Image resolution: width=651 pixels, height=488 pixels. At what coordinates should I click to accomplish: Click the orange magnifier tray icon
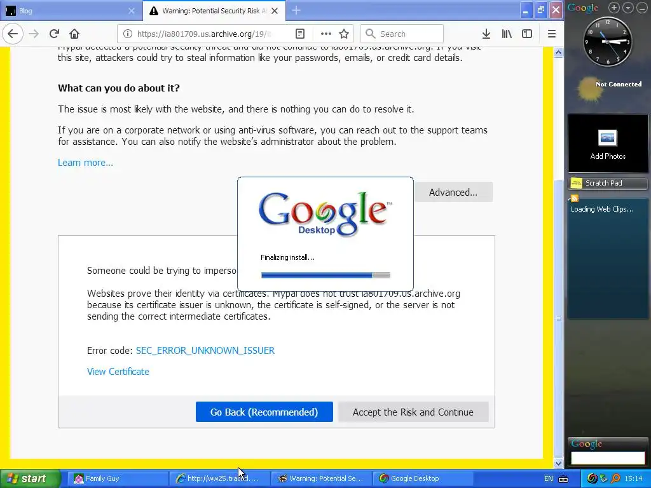click(x=615, y=478)
